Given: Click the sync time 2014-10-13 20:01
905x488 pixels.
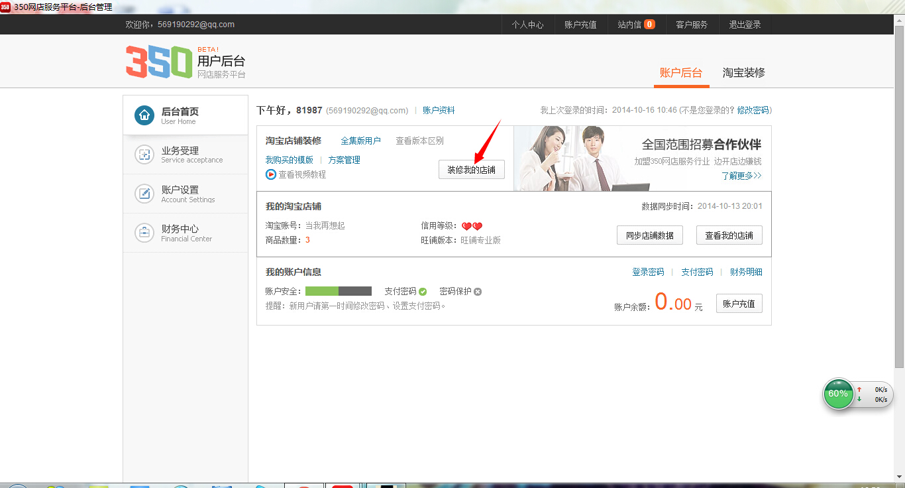Looking at the screenshot, I should pyautogui.click(x=730, y=206).
